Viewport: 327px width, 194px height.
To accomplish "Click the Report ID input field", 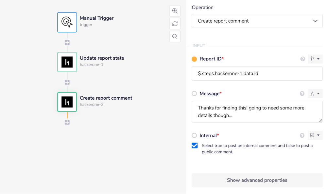I will point(257,74).
